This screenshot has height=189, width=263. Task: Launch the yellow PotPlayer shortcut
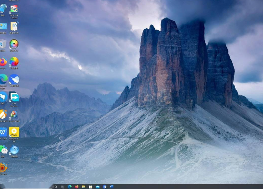pyautogui.click(x=14, y=132)
